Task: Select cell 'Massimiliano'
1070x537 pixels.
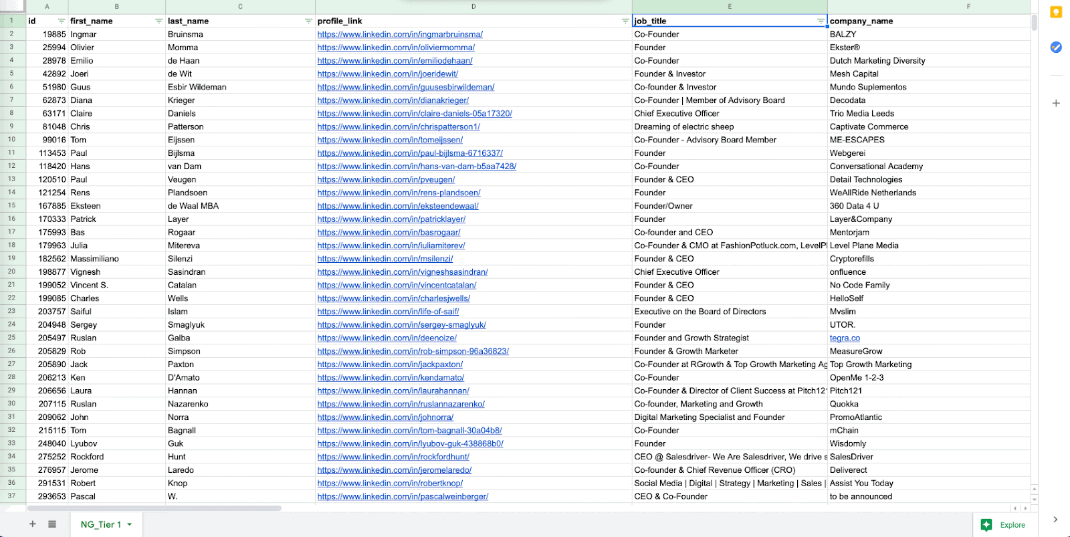Action: click(117, 259)
